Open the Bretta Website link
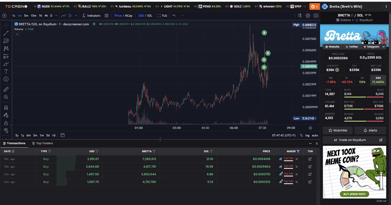391x205 pixels. coord(332,47)
